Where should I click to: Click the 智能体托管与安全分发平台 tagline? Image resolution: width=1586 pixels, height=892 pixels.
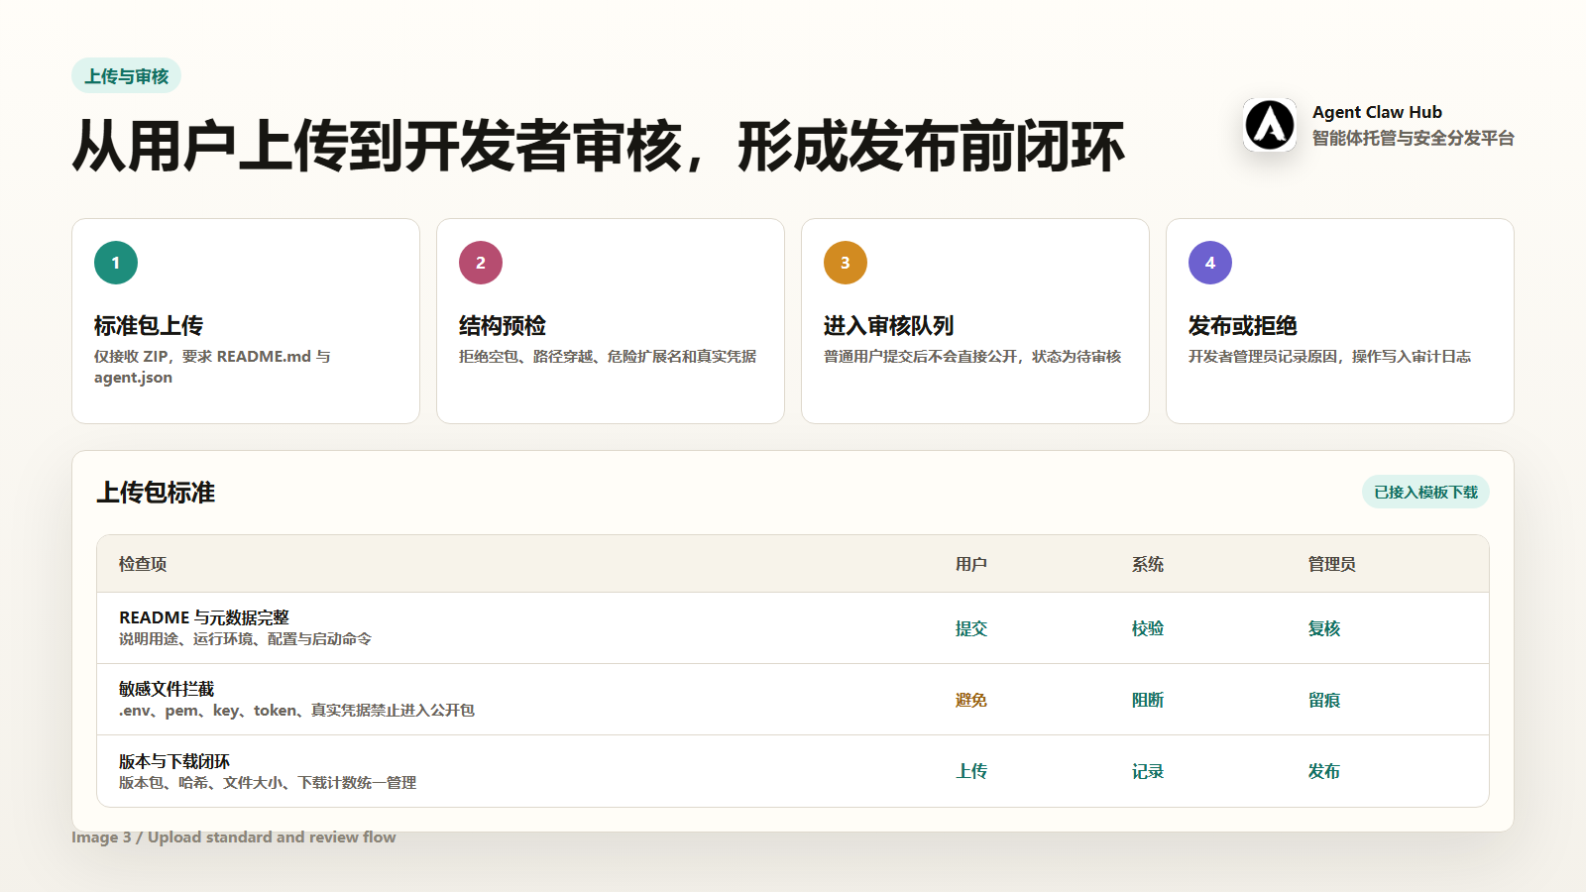tap(1414, 138)
